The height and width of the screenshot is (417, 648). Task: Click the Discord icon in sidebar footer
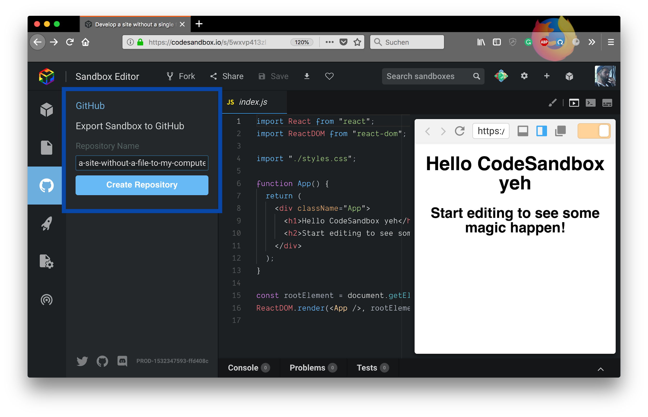click(122, 361)
